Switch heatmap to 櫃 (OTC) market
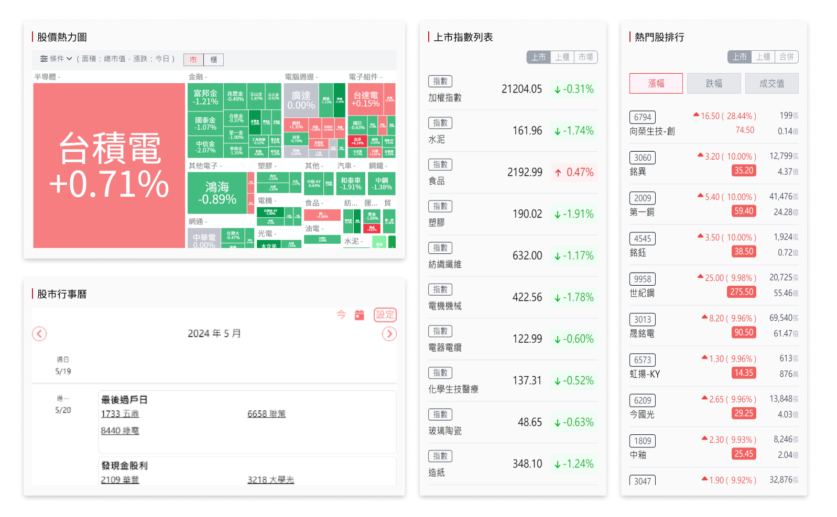The image size is (837, 517). [214, 60]
